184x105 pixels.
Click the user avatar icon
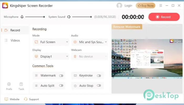(x=119, y=6)
